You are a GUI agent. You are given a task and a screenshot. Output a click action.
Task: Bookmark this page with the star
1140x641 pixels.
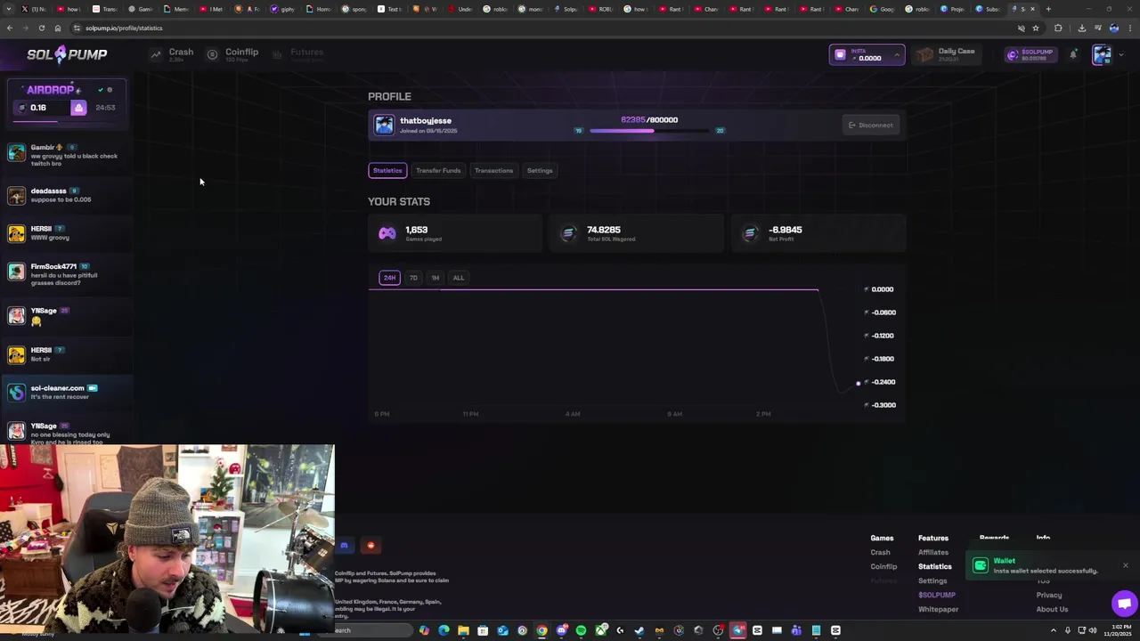(x=1035, y=28)
